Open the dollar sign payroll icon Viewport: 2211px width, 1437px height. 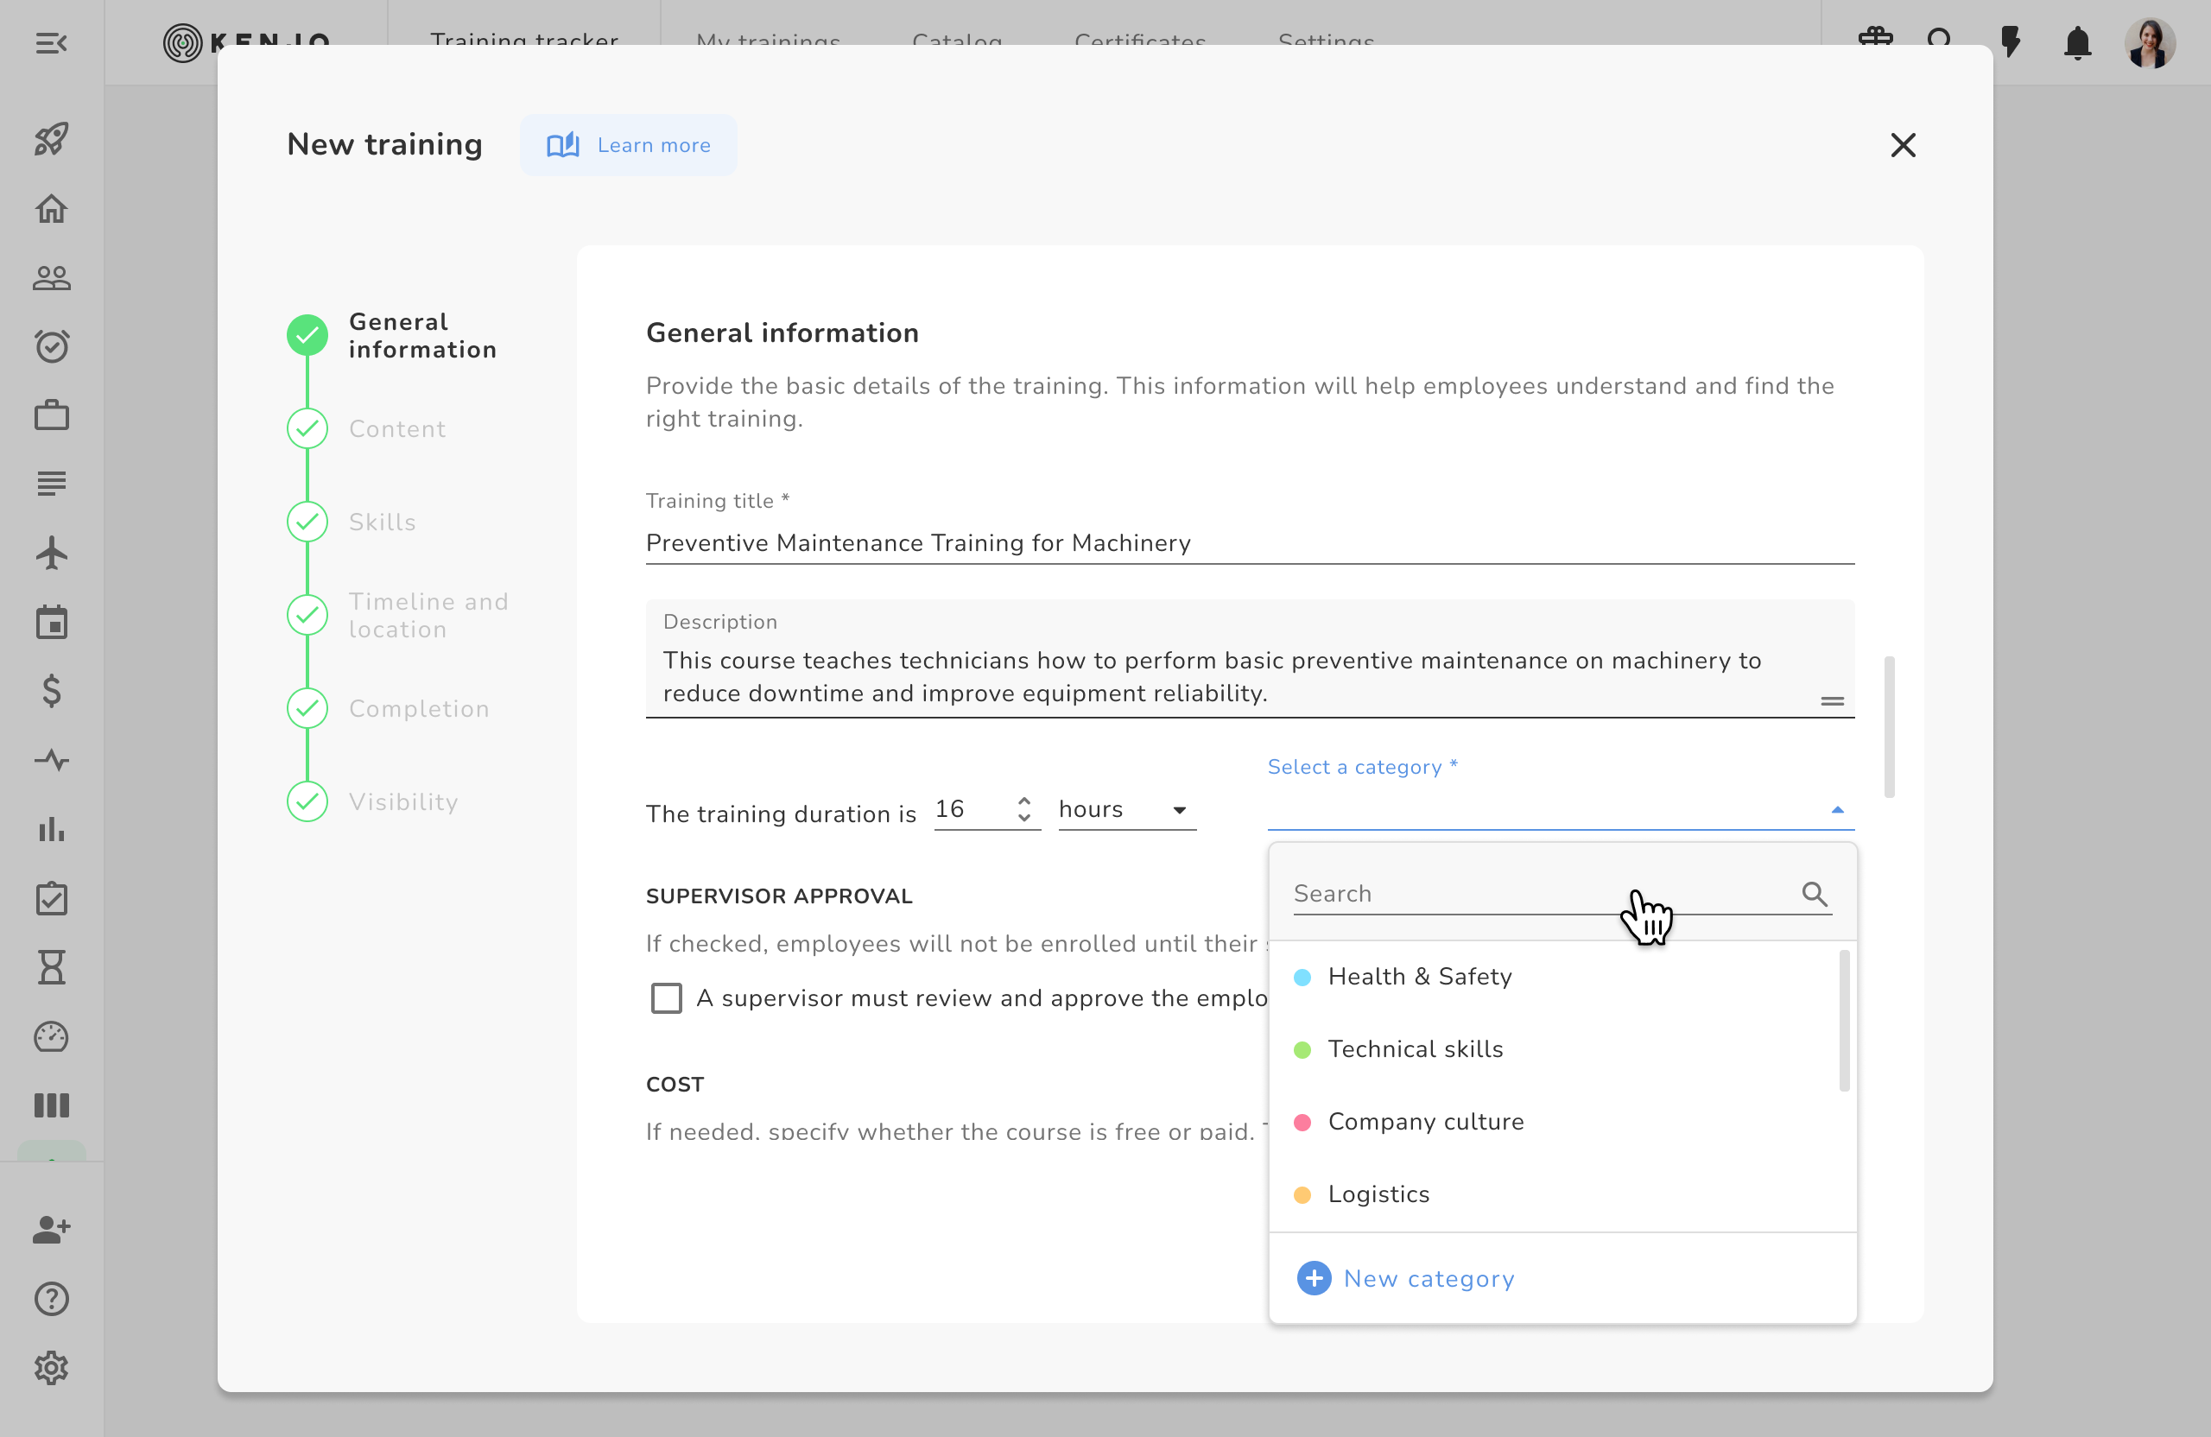click(x=51, y=691)
